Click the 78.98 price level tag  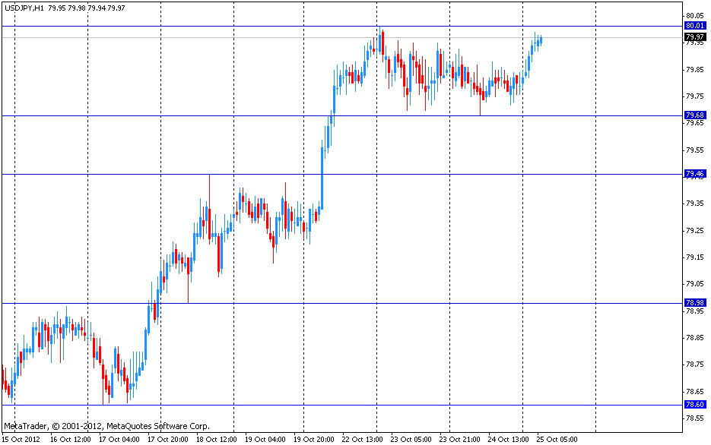tap(694, 303)
